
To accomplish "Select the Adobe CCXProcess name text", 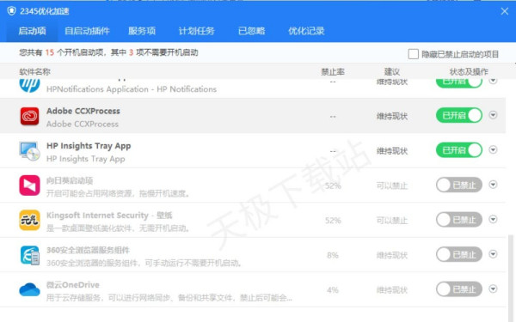I will [x=83, y=111].
